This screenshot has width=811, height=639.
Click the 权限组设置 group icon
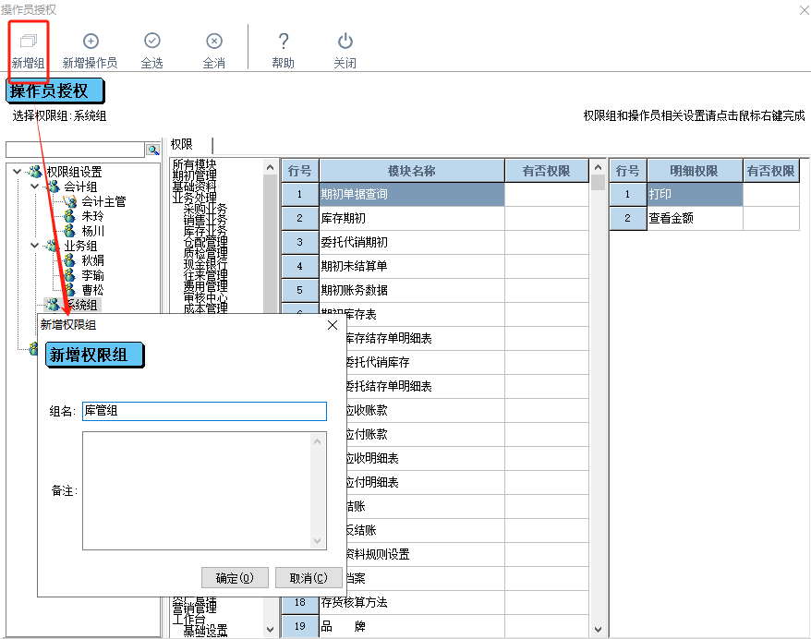[35, 171]
